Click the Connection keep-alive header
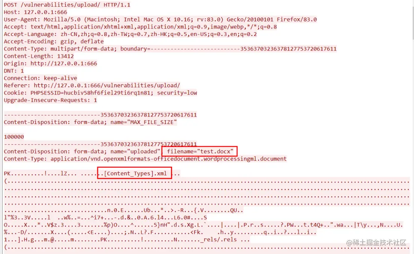This screenshot has height=254, width=414. (x=40, y=78)
